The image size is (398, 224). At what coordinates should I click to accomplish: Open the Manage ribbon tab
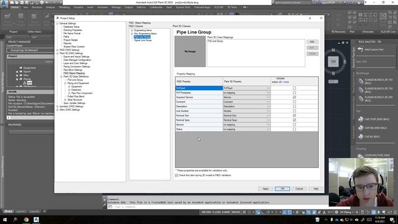pyautogui.click(x=116, y=7)
